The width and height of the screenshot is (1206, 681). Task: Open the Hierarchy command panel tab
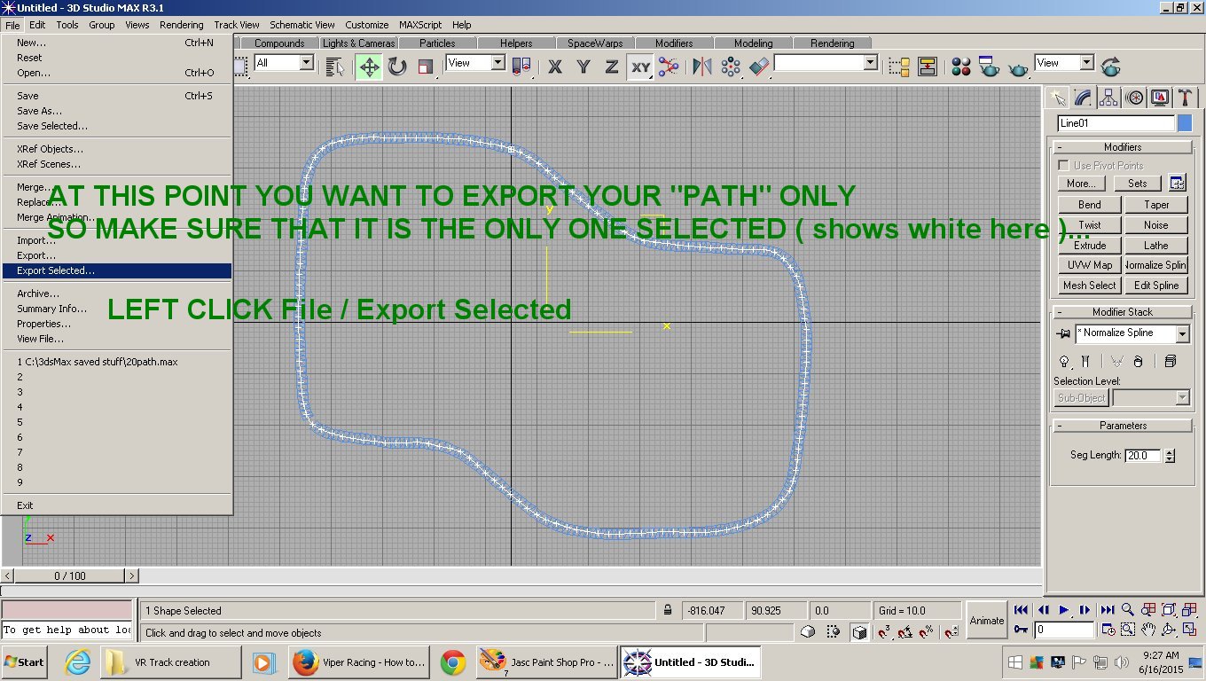1108,98
